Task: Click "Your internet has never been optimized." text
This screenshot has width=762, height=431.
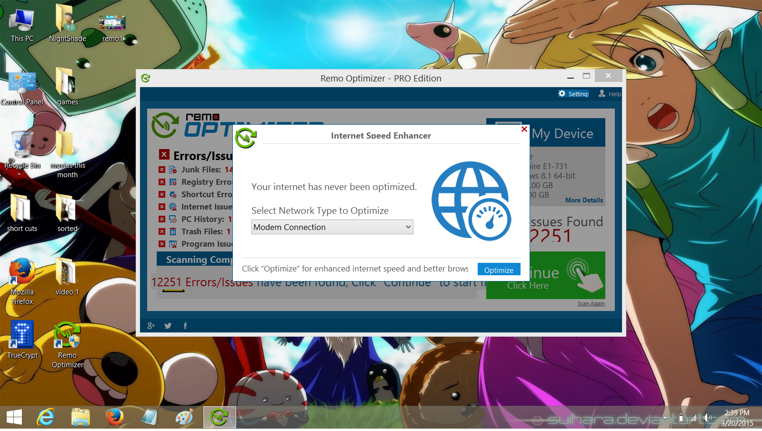Action: click(334, 187)
